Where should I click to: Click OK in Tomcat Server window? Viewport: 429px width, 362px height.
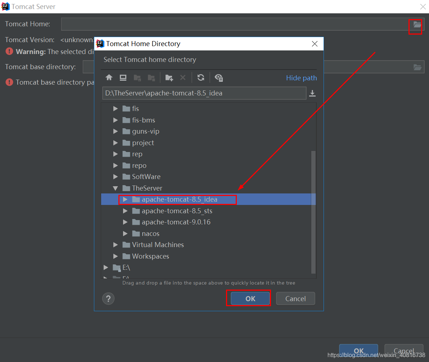coord(359,351)
